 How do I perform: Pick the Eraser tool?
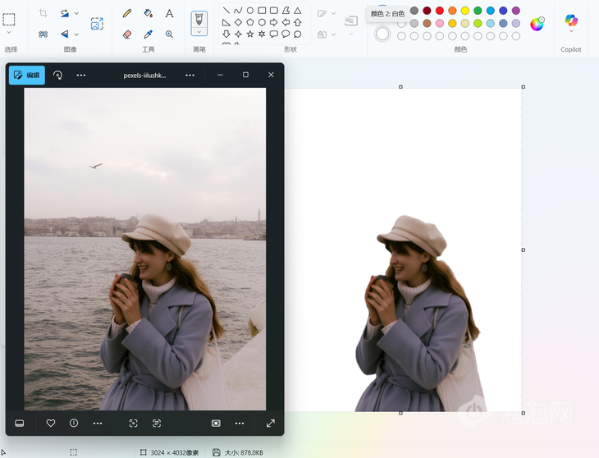click(126, 34)
